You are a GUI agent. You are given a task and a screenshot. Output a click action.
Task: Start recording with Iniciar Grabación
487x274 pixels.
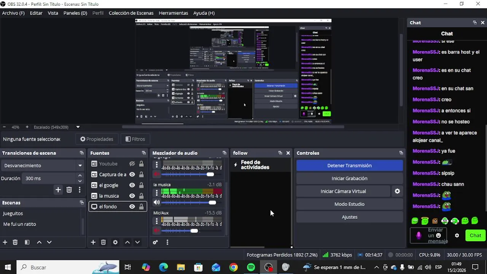coord(349,178)
